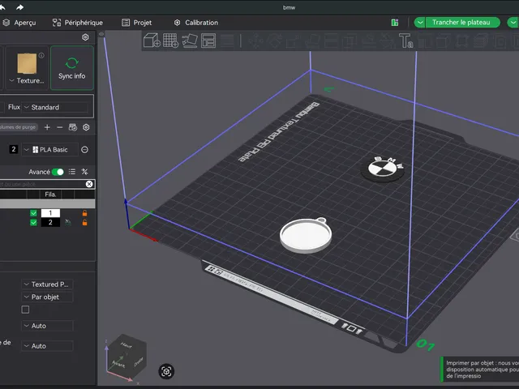Click the Add plate grid icon
Screen dimensions: 519x389
click(x=171, y=41)
